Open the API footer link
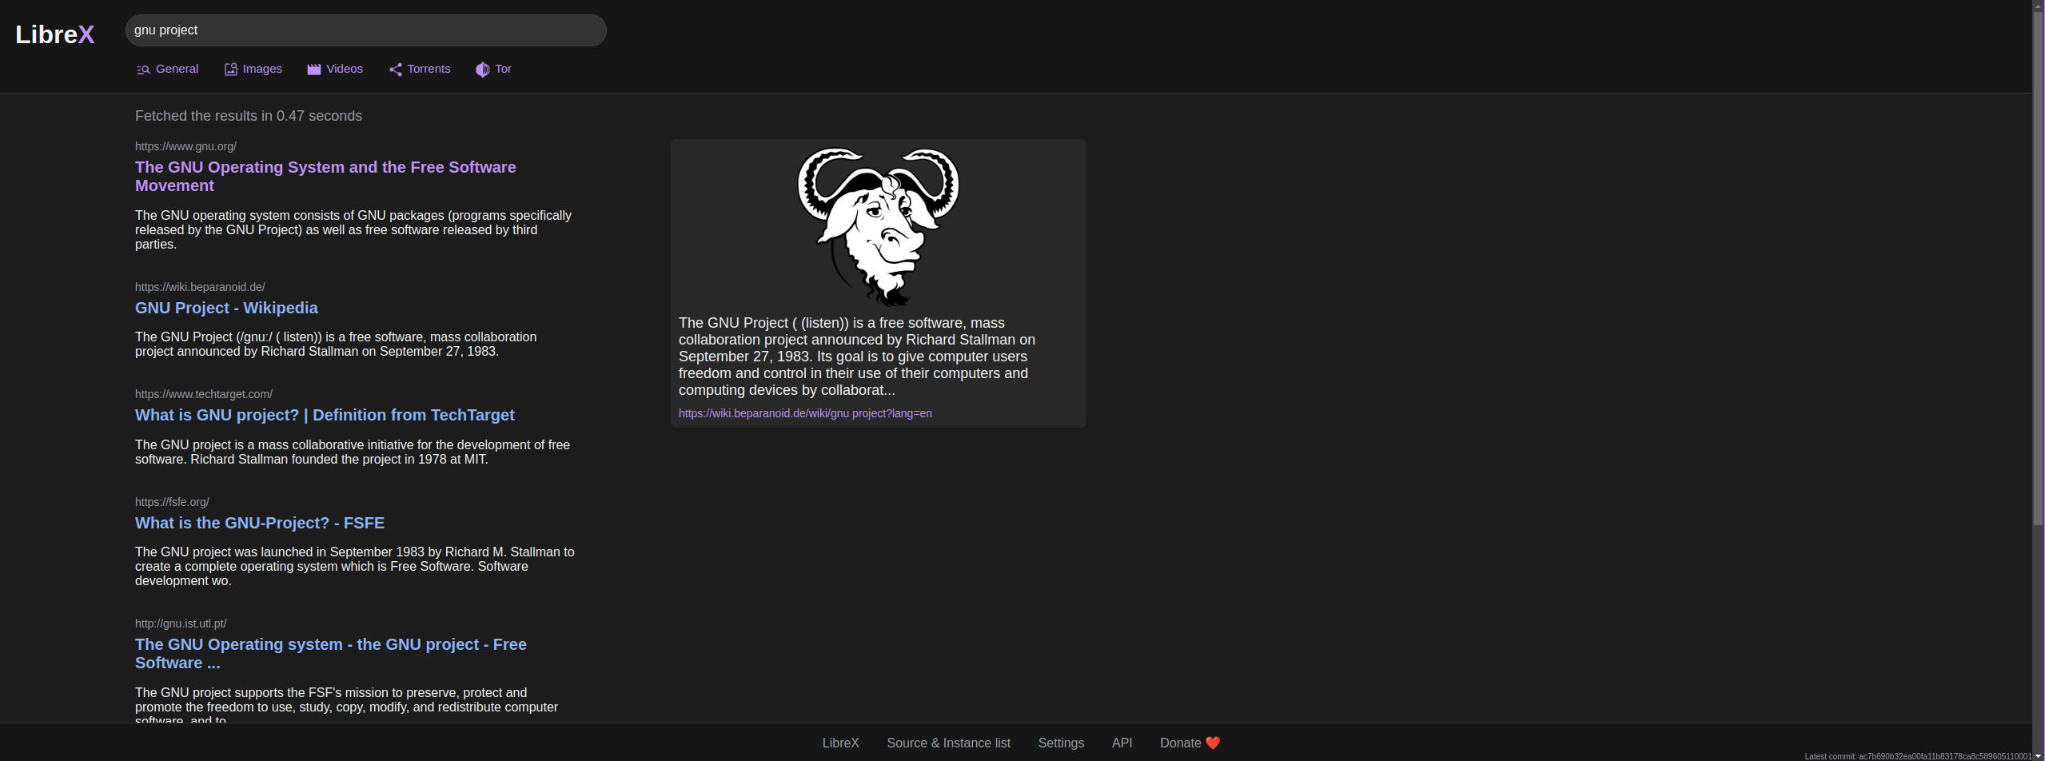 pyautogui.click(x=1122, y=743)
